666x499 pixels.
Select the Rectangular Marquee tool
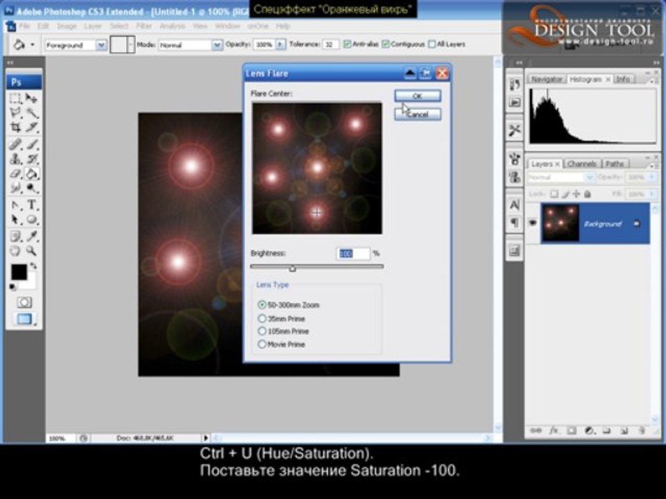click(16, 98)
